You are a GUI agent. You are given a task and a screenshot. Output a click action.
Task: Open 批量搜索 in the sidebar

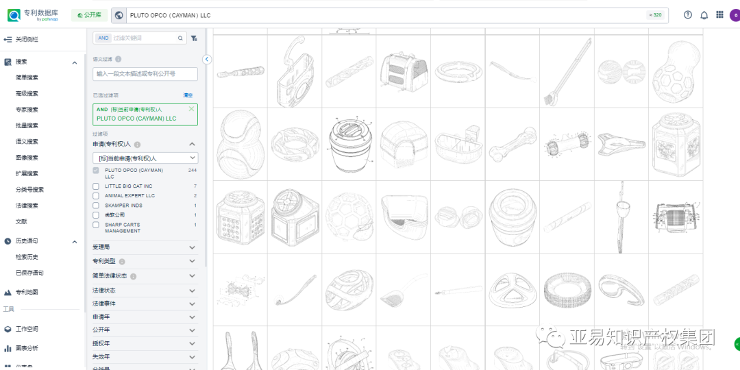tap(27, 125)
